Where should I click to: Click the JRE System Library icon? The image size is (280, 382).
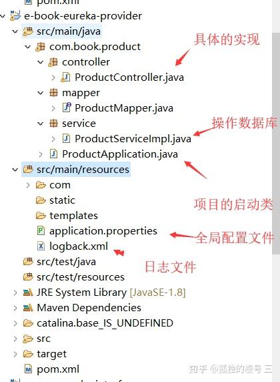pos(28,293)
